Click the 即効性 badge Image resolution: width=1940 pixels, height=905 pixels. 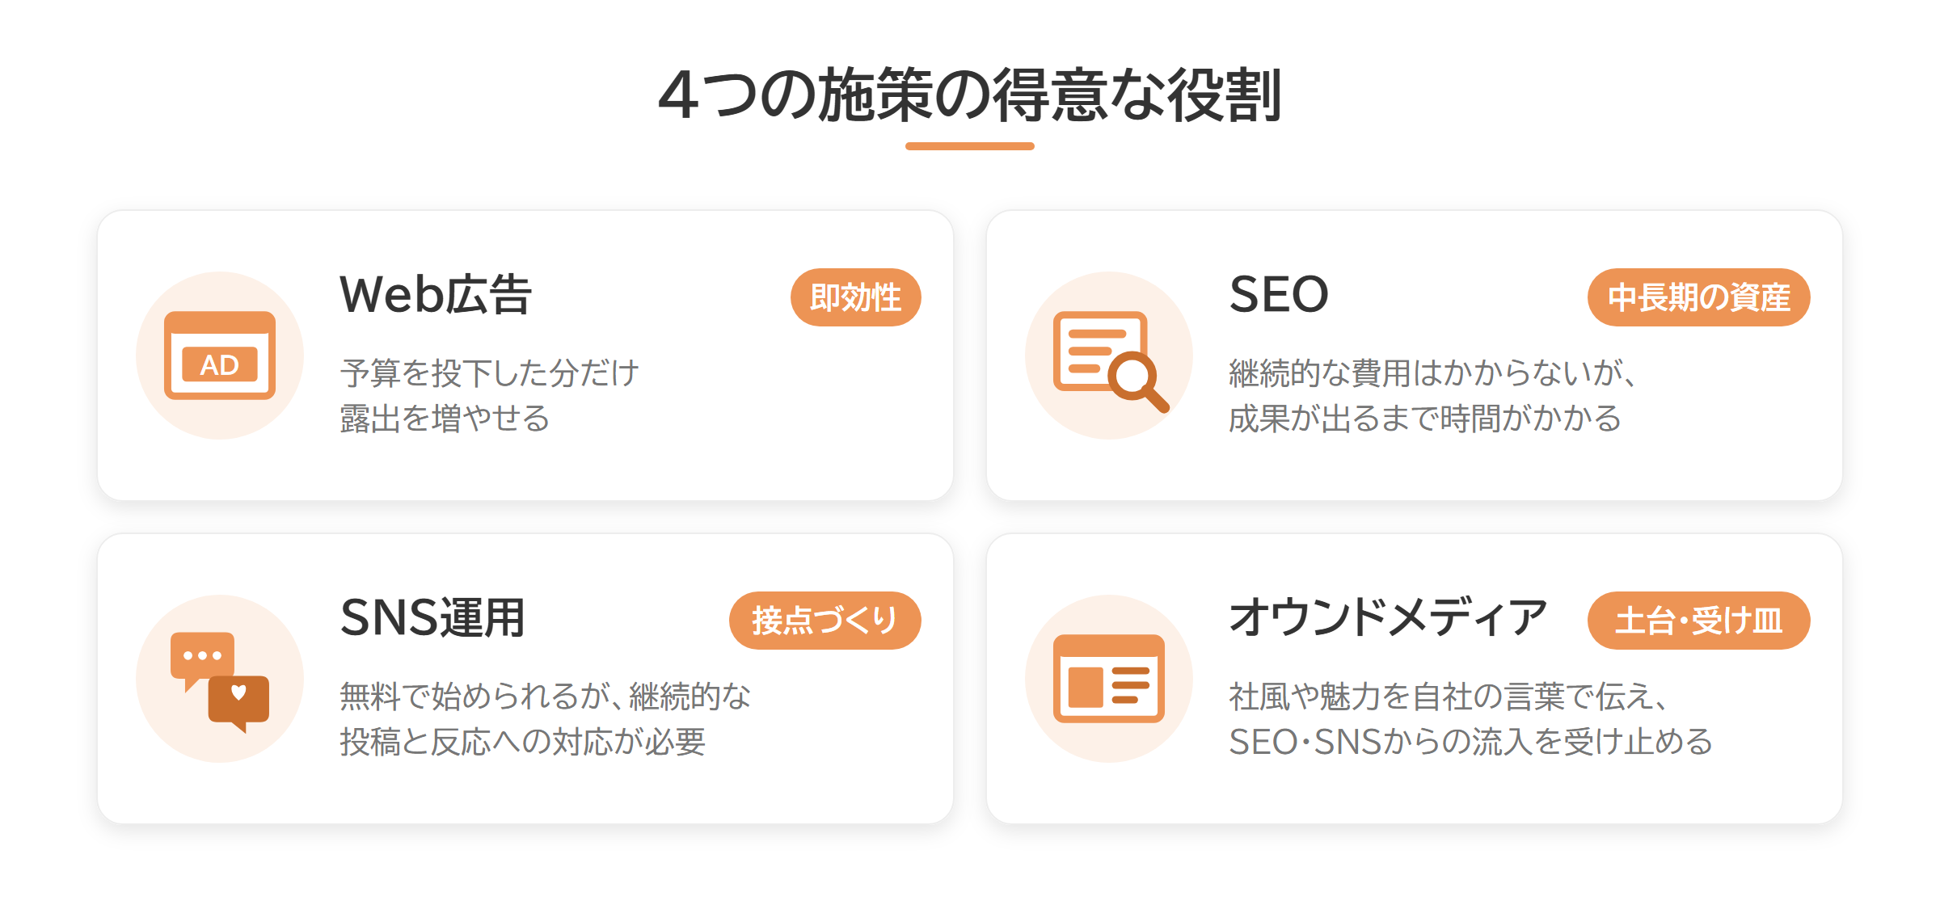click(856, 297)
